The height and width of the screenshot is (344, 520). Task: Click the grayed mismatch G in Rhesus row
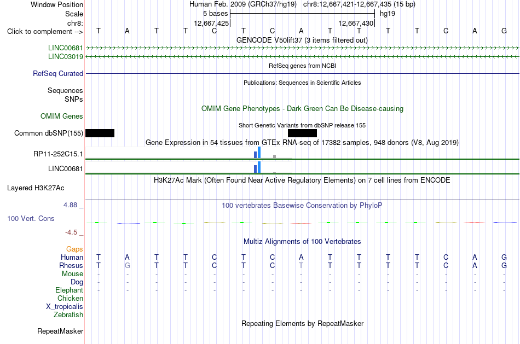128,266
